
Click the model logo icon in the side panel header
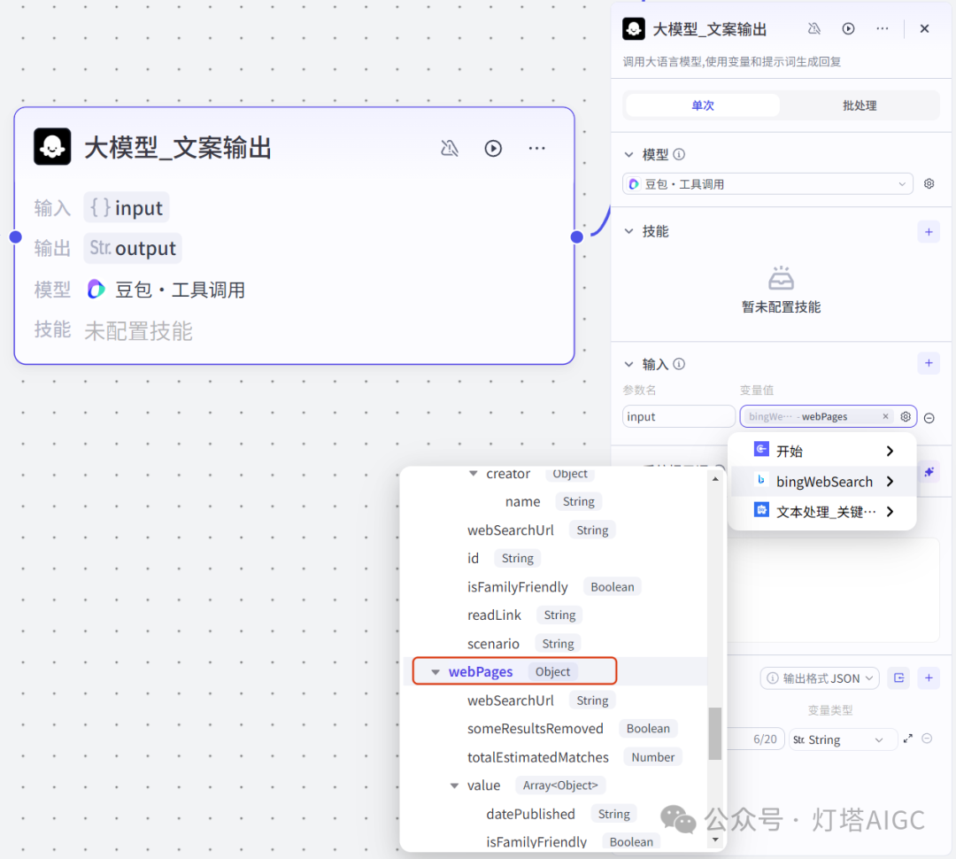[x=634, y=28]
